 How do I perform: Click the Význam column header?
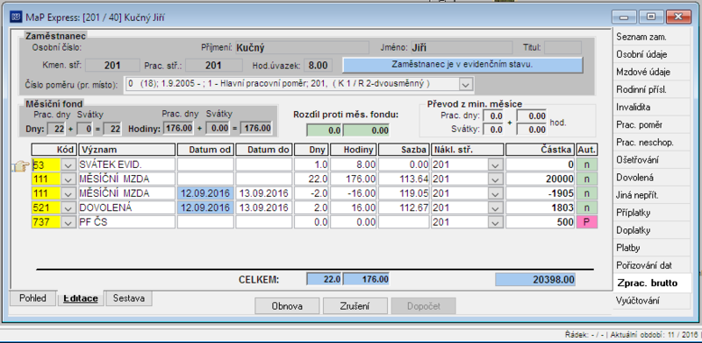point(126,150)
